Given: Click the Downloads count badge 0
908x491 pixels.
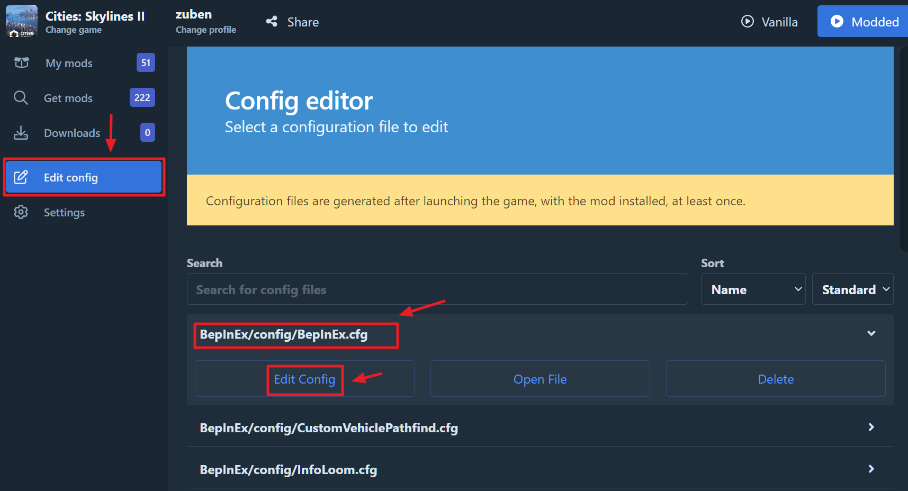Looking at the screenshot, I should [x=148, y=132].
